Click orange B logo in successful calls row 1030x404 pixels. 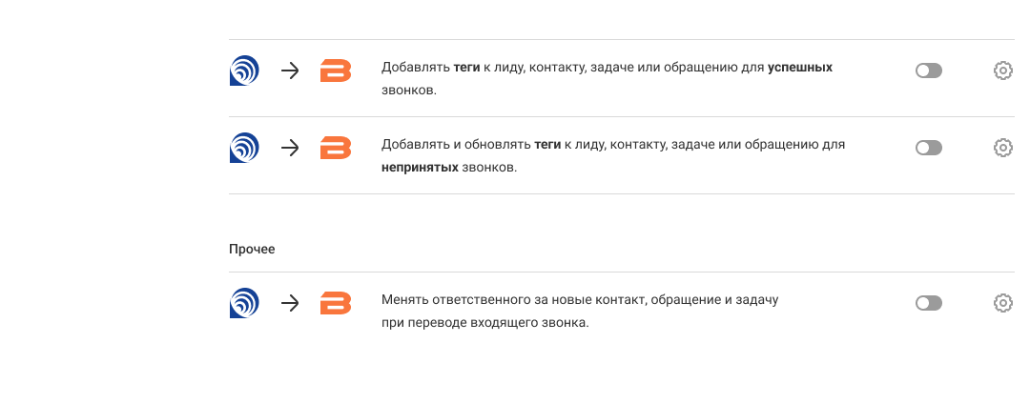pos(336,71)
